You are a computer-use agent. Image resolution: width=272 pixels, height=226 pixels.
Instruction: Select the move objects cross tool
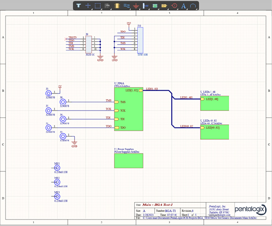pos(88,6)
